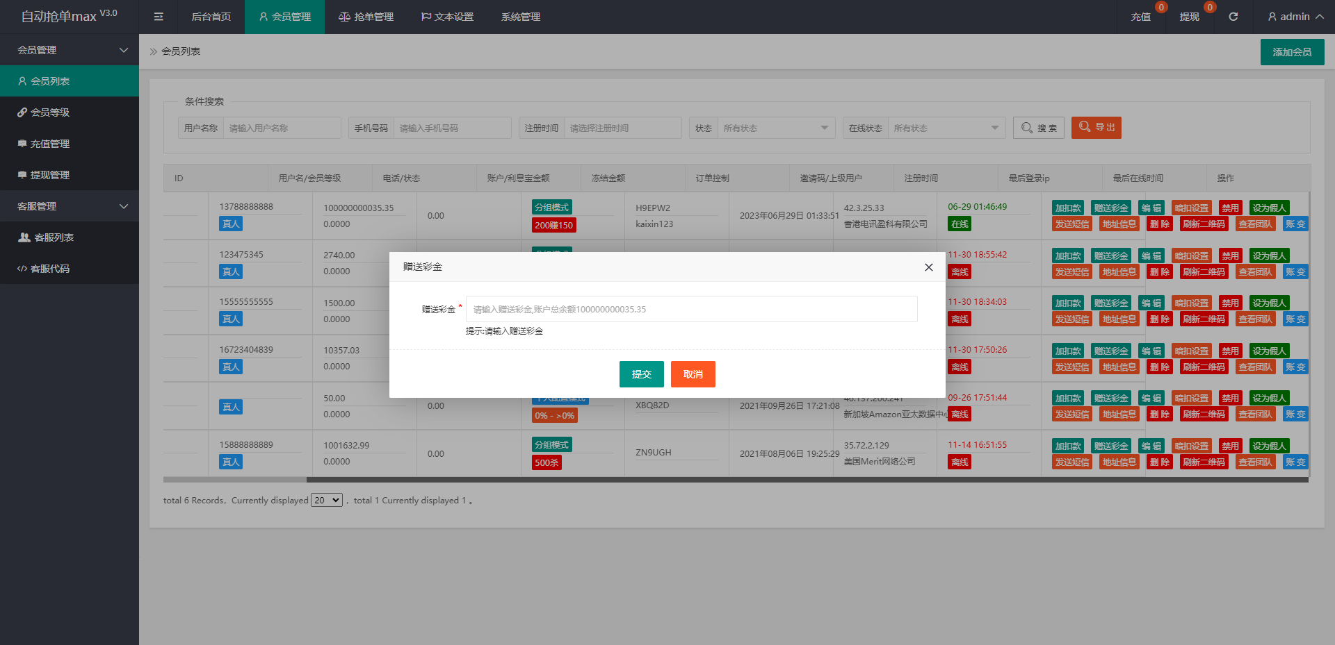
Task: Open 充值管理 in the sidebar
Action: pyautogui.click(x=50, y=144)
